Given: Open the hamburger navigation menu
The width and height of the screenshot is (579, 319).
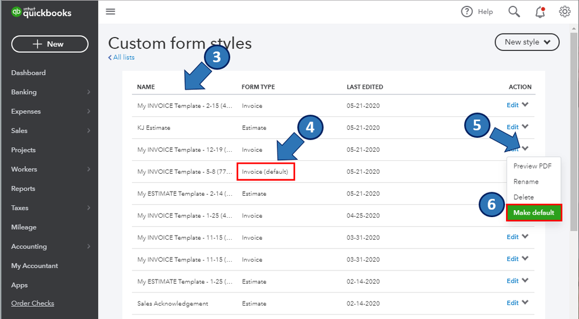Looking at the screenshot, I should tap(111, 12).
